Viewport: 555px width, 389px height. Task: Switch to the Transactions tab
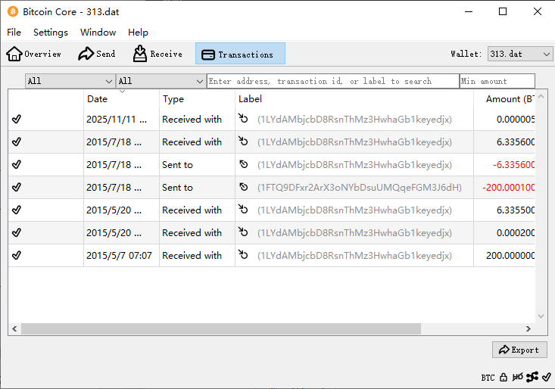tap(239, 54)
